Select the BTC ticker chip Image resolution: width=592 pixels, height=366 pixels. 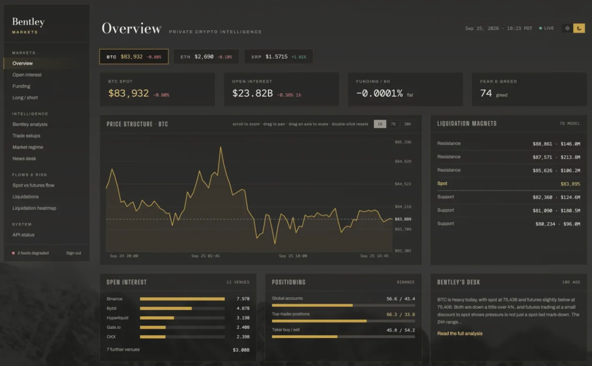[x=134, y=57]
